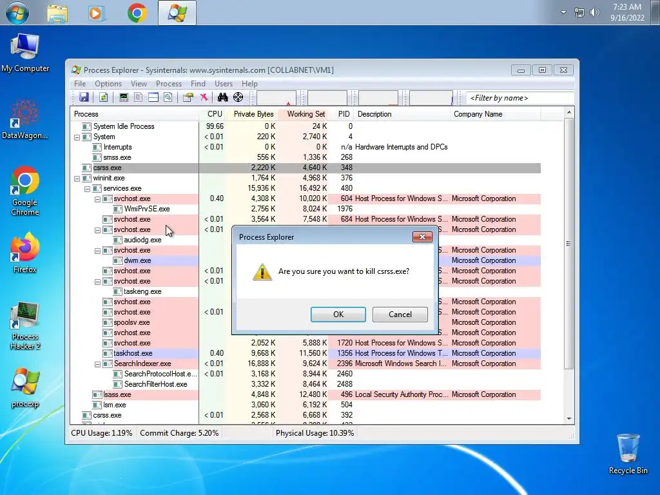Select the audiodg.exe process row
This screenshot has width=660, height=495.
[x=142, y=240]
